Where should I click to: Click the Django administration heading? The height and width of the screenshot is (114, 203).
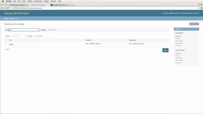[16, 13]
